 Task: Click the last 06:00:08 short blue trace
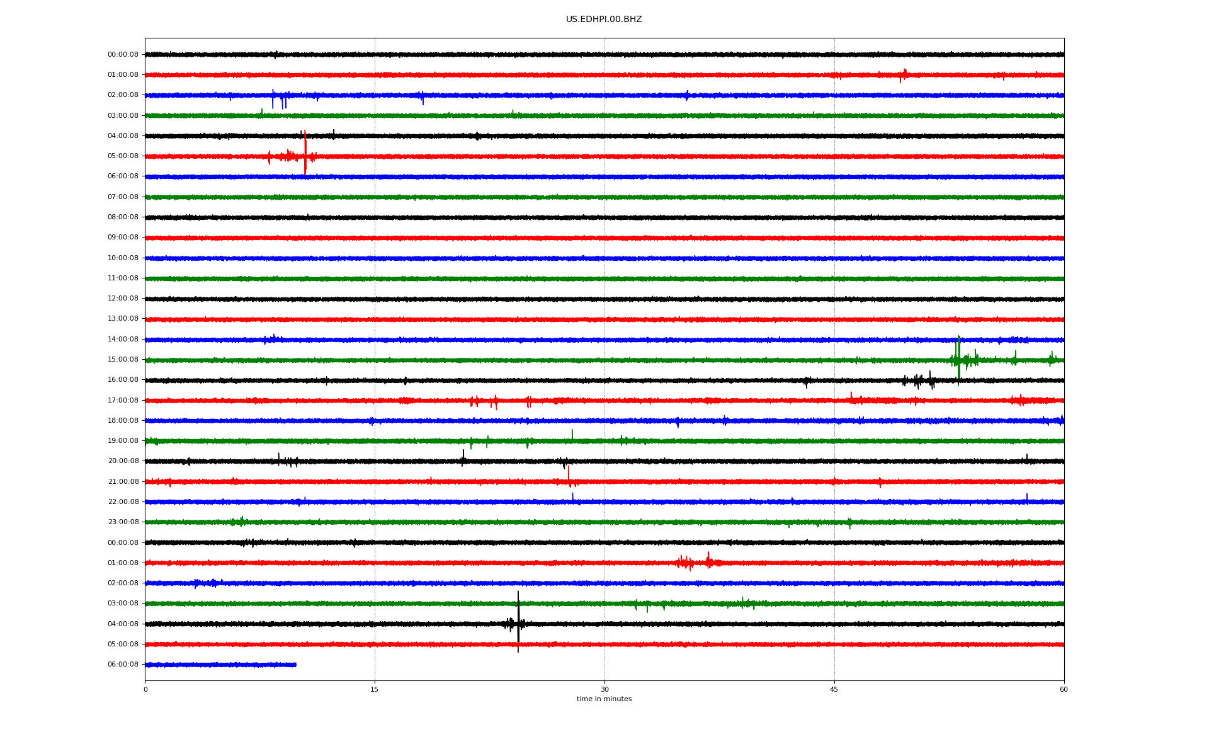pyautogui.click(x=220, y=665)
